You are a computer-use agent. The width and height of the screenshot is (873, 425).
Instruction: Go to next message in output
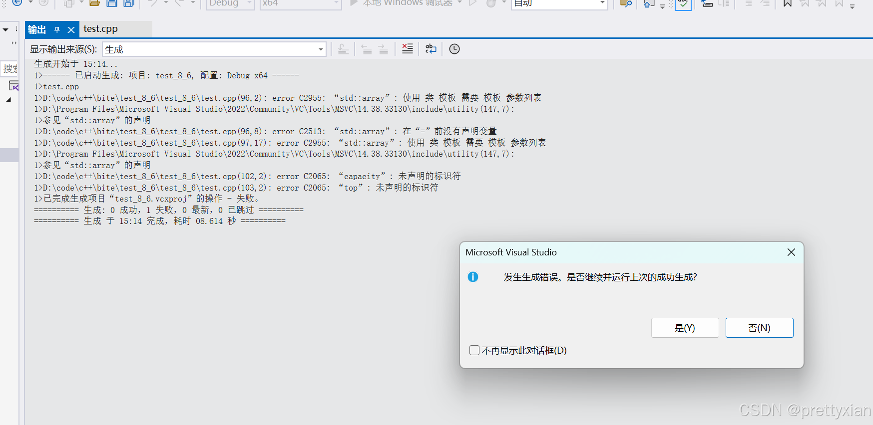tap(383, 49)
